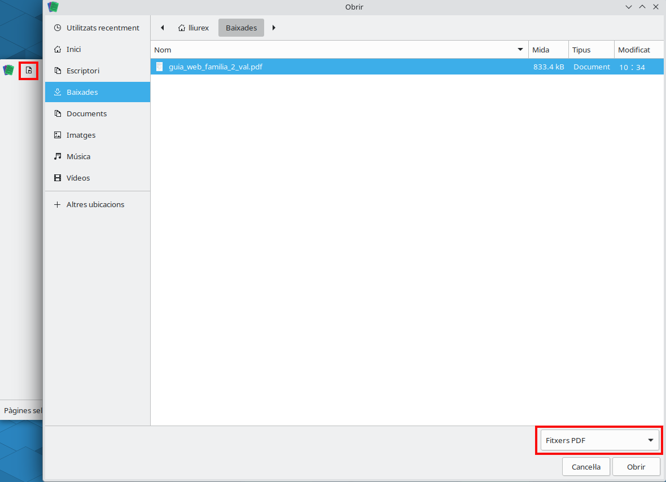
Task: Click the open-file icon in the background window
Action: tap(29, 70)
